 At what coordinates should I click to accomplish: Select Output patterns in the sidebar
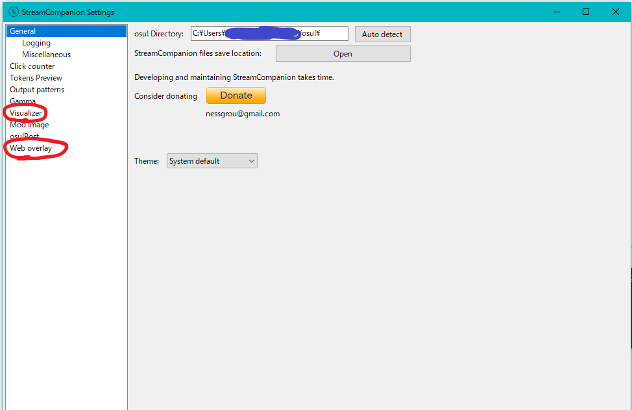(x=37, y=90)
